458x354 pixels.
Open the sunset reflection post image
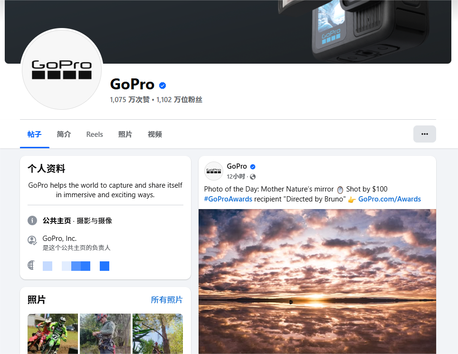pyautogui.click(x=317, y=281)
